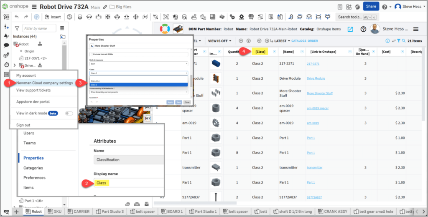Expand the Drive subassembly in instance tree
Image resolution: width=428 pixels, height=217 pixels.
pos(15,66)
